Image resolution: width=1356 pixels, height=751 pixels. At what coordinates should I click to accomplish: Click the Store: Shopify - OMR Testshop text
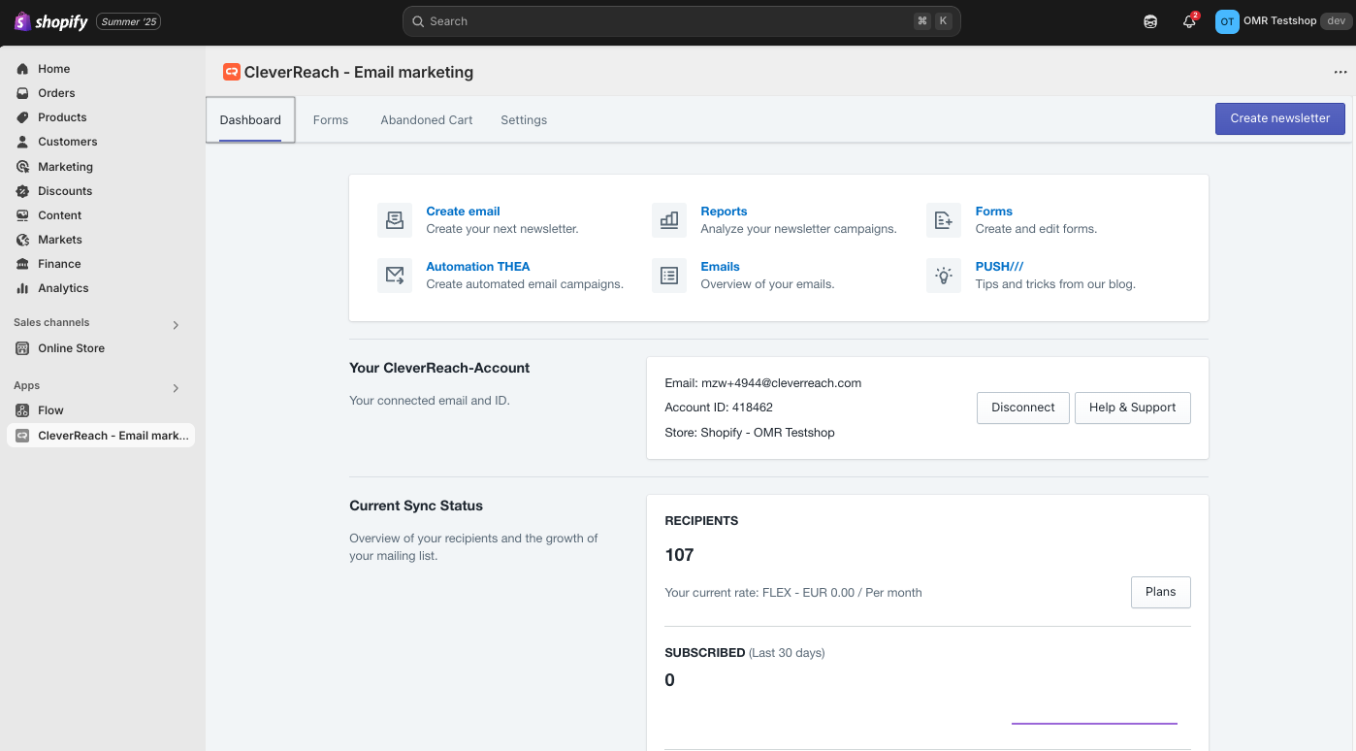[750, 433]
